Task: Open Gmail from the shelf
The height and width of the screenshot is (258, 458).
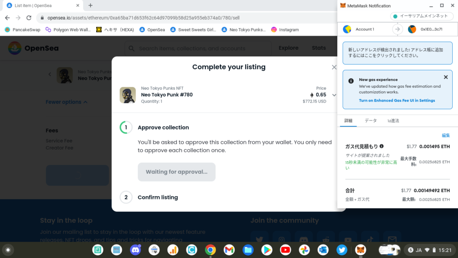Action: pos(229,250)
